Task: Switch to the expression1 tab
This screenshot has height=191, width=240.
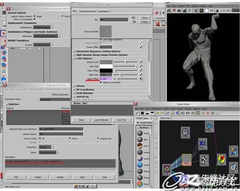Action: (104, 11)
